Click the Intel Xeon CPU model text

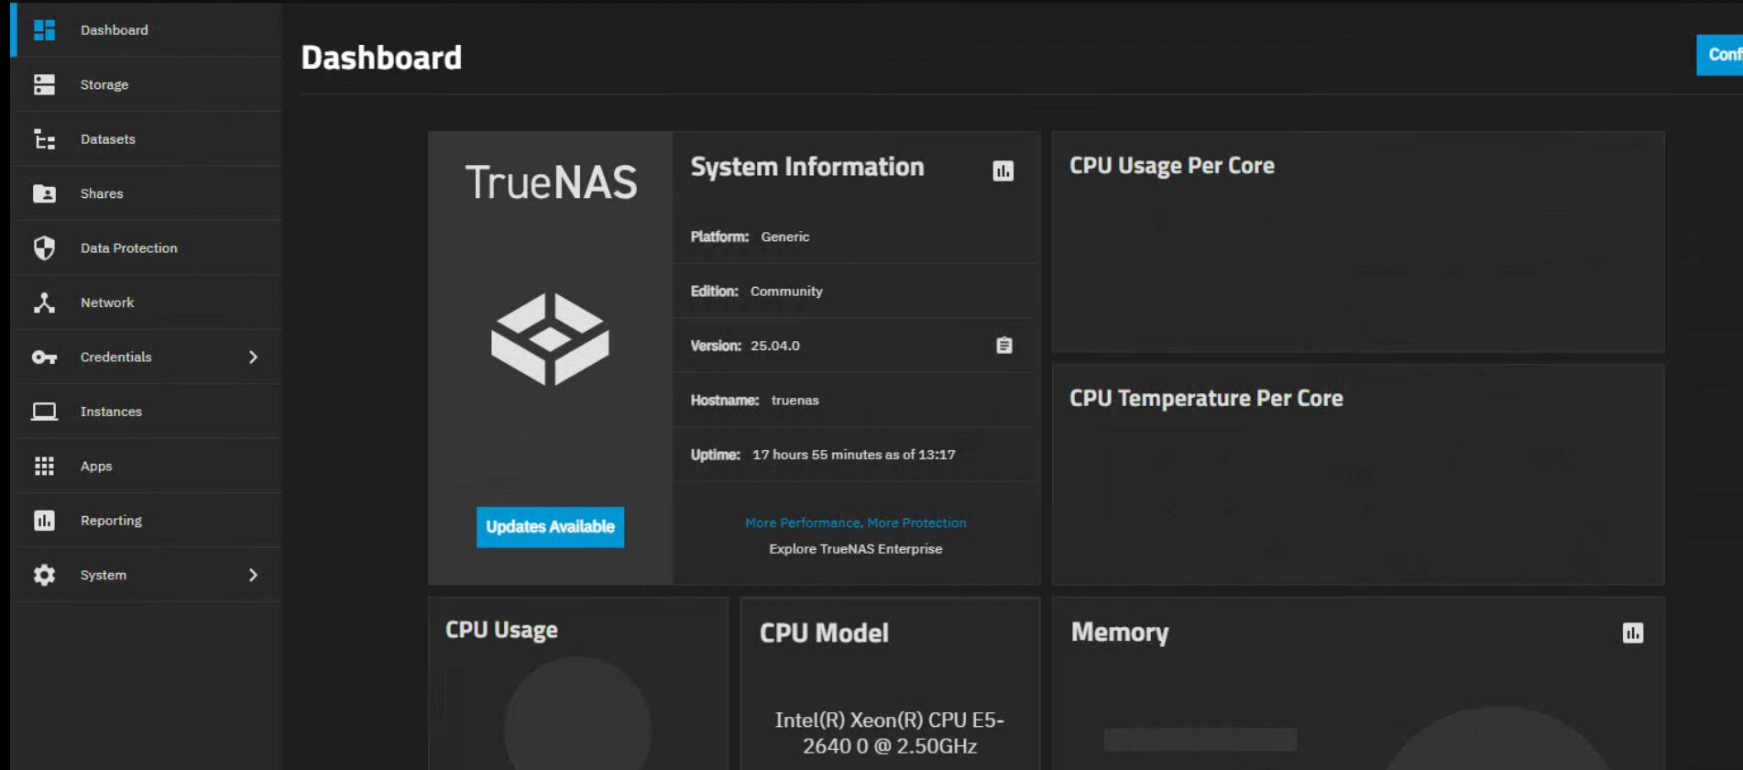coord(890,733)
